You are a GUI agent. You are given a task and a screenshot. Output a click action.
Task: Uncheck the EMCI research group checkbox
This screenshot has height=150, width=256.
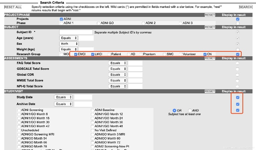click(x=76, y=54)
